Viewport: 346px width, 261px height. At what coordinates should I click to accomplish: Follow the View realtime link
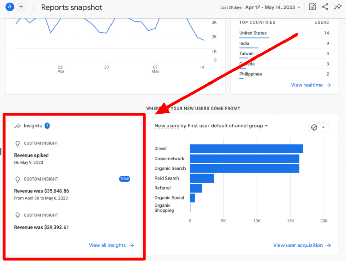click(311, 85)
